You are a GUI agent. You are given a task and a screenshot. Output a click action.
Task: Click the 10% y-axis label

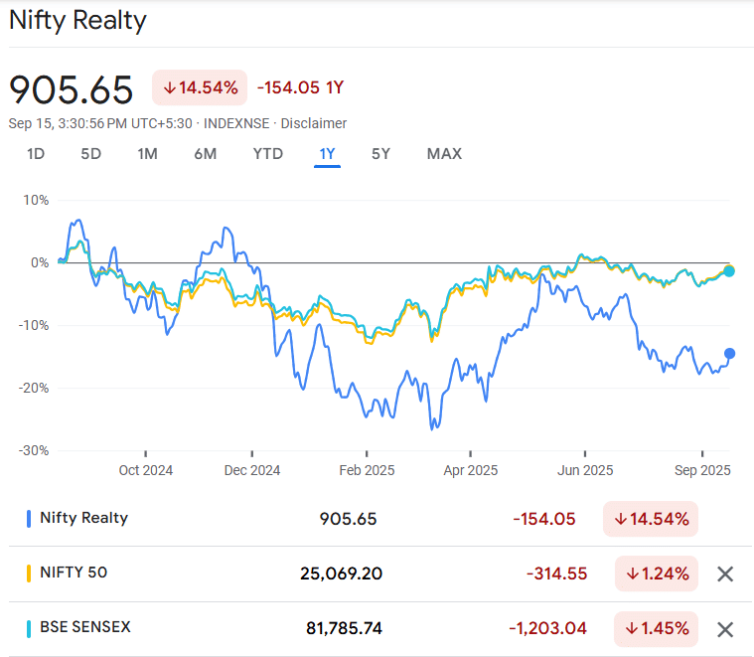click(36, 200)
